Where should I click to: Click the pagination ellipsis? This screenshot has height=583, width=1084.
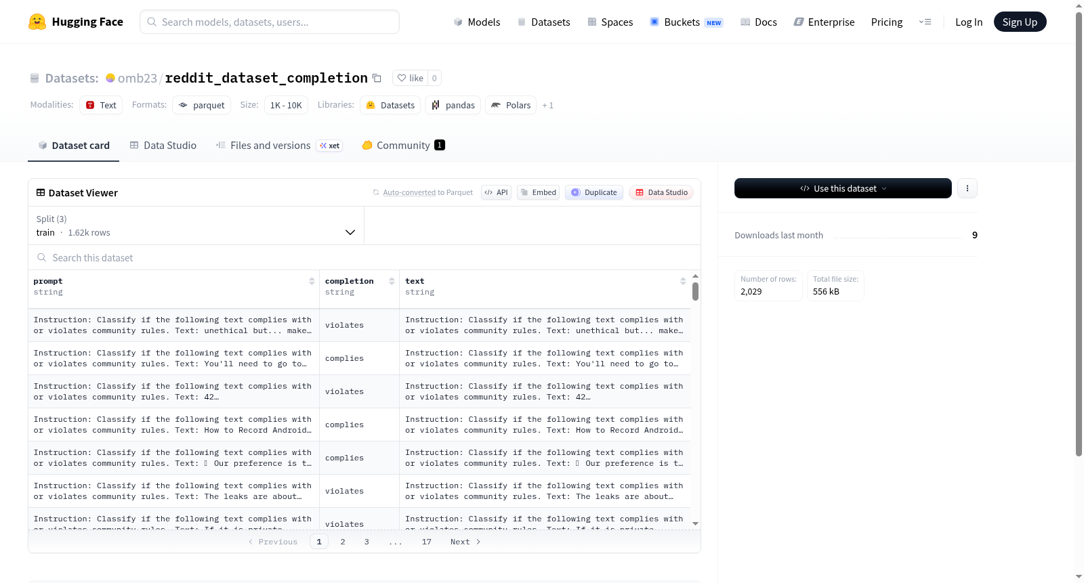coord(396,542)
